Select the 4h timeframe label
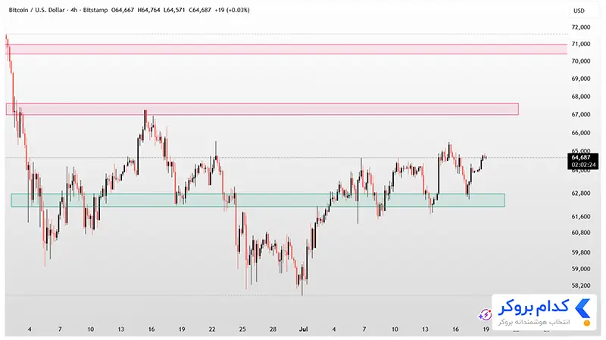606x340 pixels. click(x=74, y=10)
